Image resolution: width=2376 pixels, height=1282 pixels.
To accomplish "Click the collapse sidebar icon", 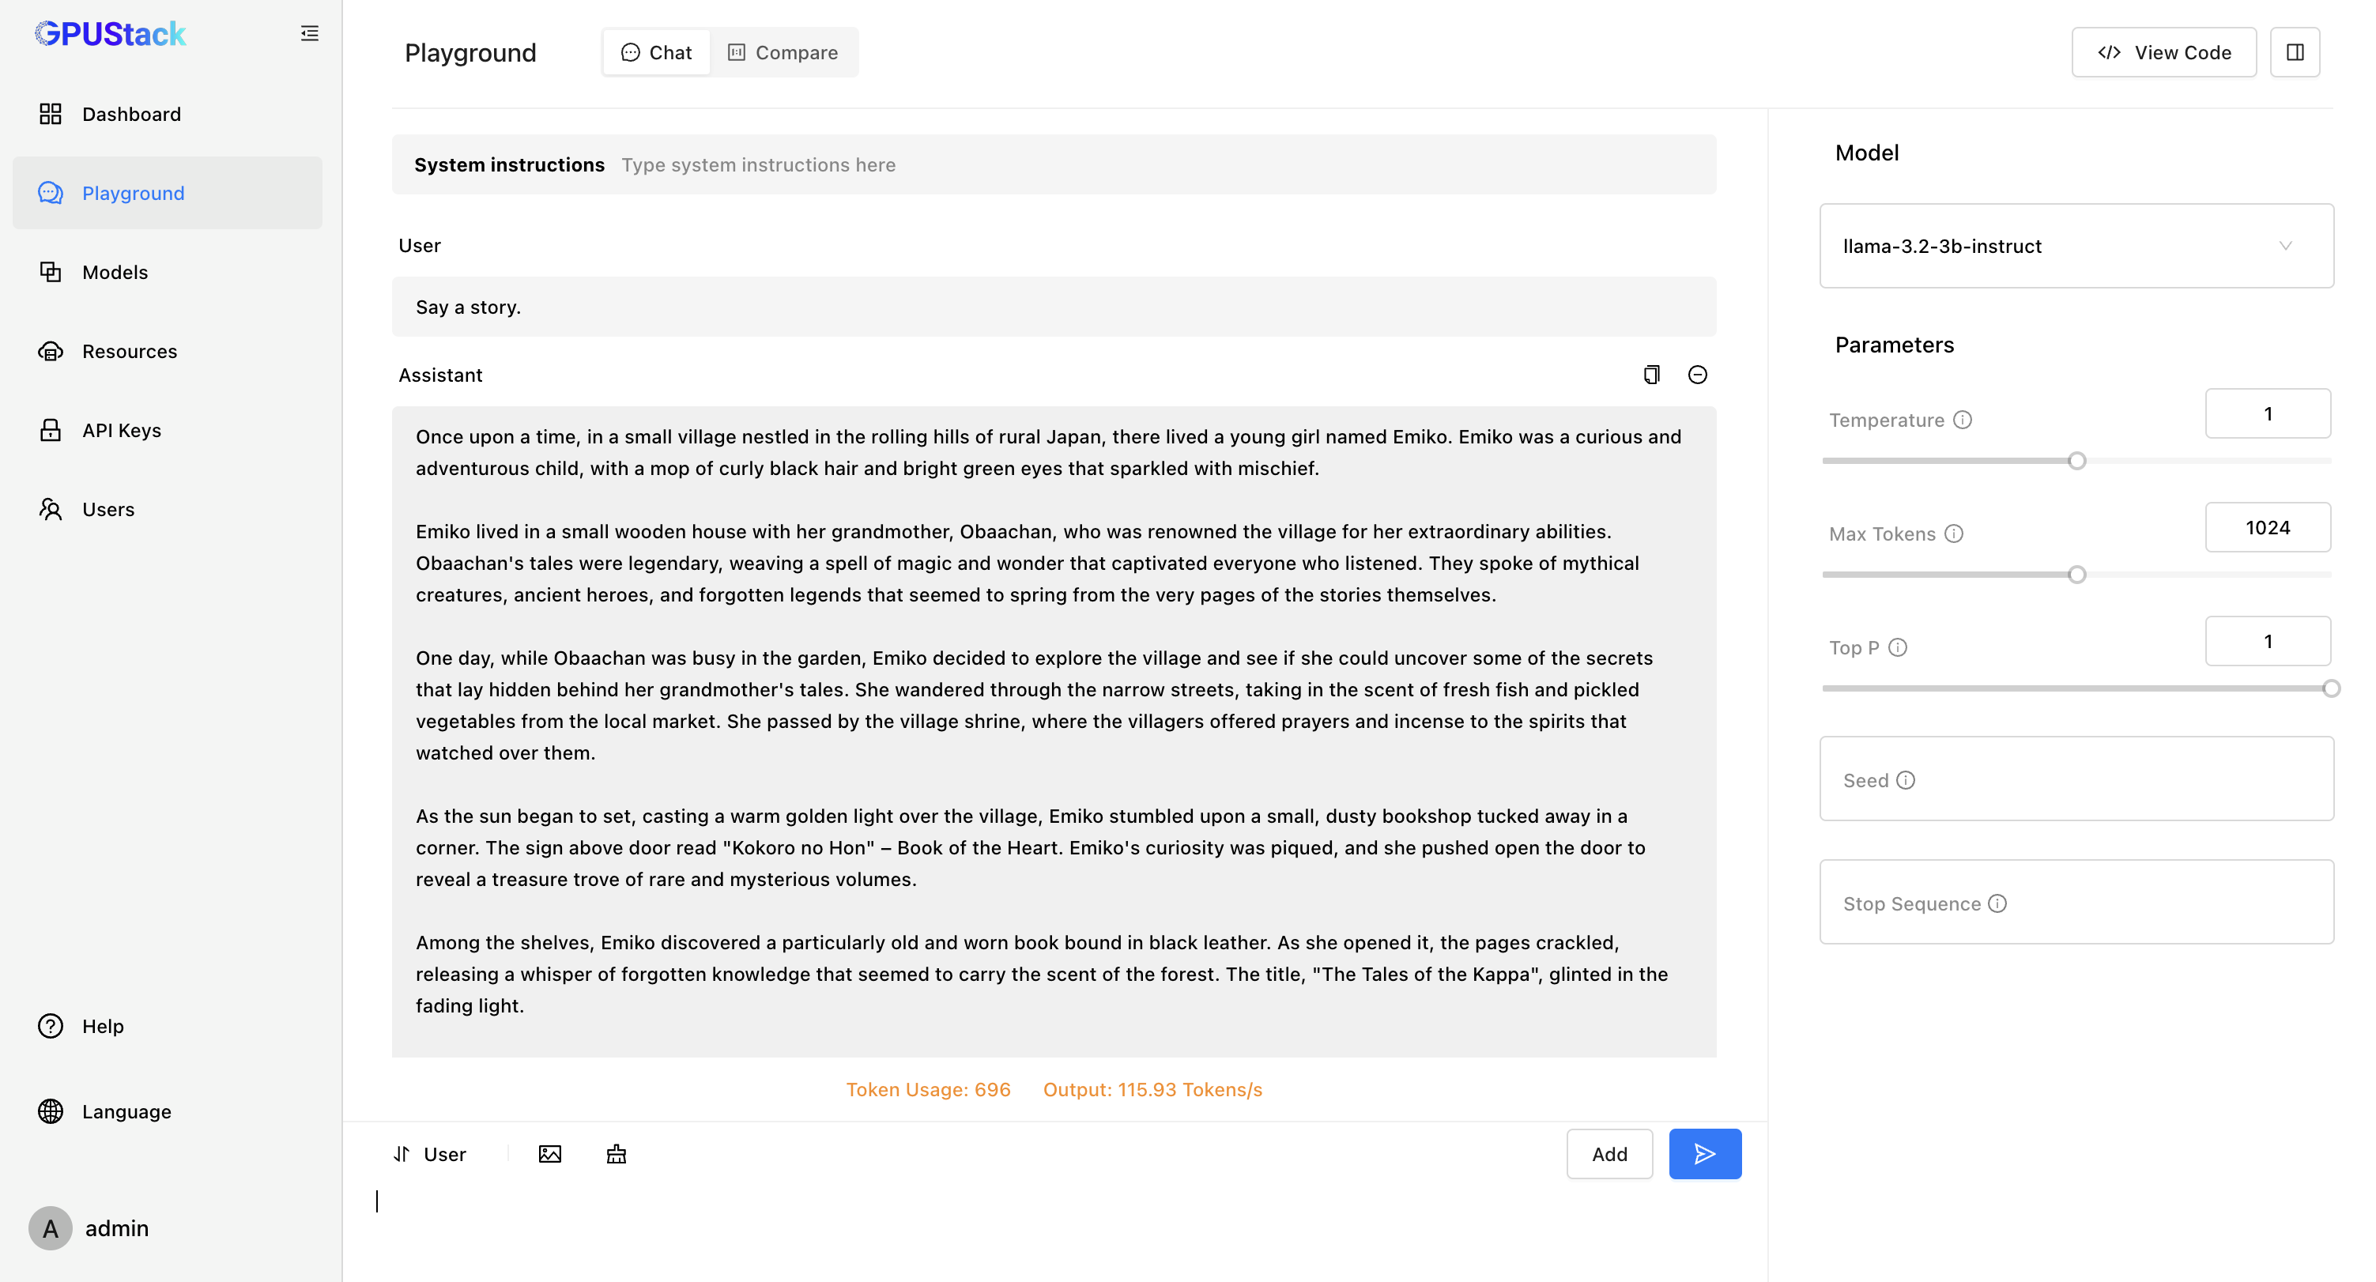I will point(309,33).
